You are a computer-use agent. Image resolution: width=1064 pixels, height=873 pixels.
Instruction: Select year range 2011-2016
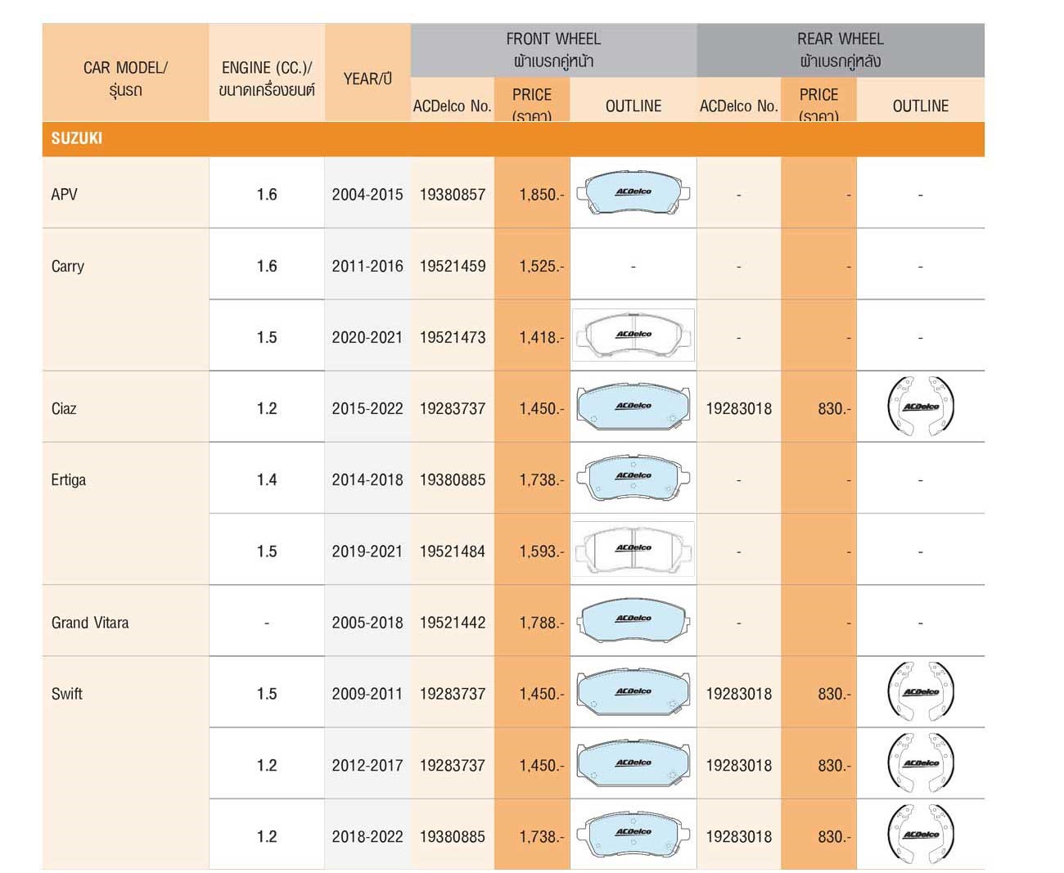(x=367, y=266)
